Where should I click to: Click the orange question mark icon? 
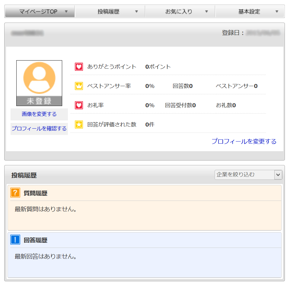(x=15, y=193)
